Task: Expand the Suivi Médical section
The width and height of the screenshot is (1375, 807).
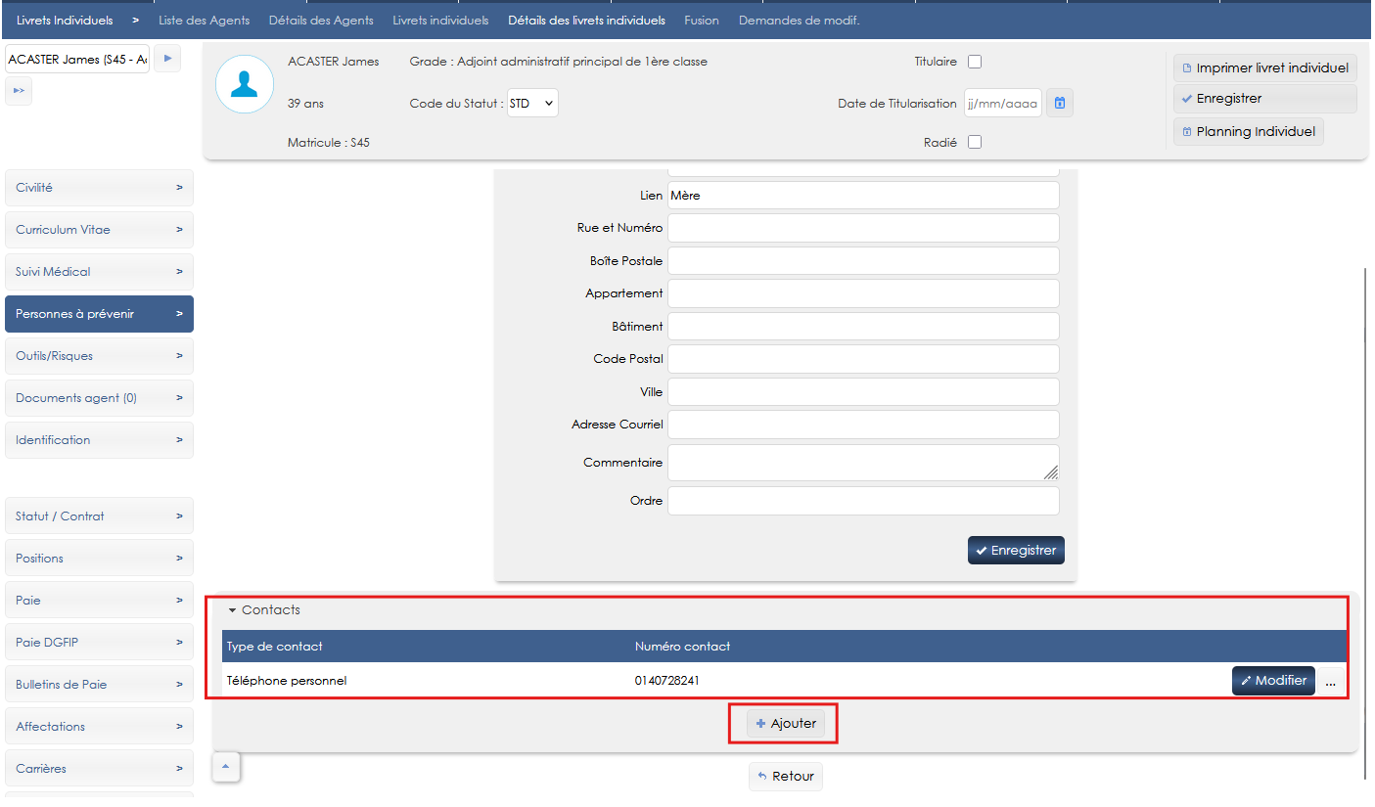Action: (99, 272)
